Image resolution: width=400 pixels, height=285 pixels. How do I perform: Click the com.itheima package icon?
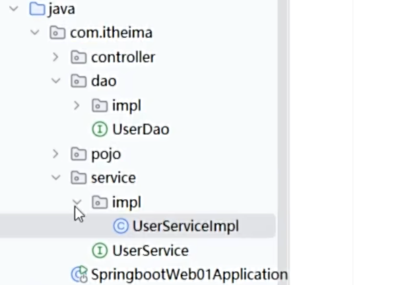click(x=57, y=33)
